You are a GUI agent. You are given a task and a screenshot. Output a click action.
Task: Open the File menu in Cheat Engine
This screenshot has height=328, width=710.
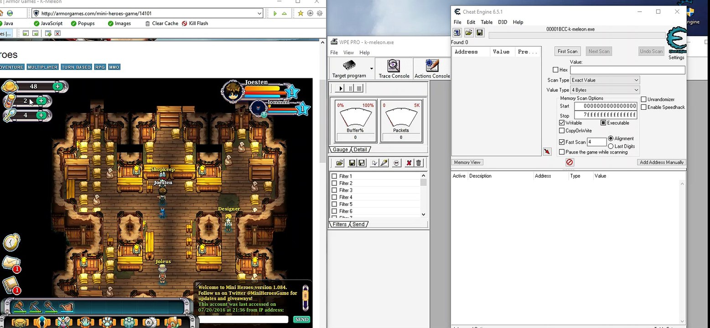click(x=457, y=22)
